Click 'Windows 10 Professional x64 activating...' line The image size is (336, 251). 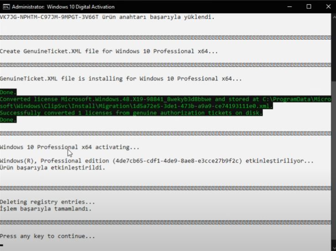[70, 147]
